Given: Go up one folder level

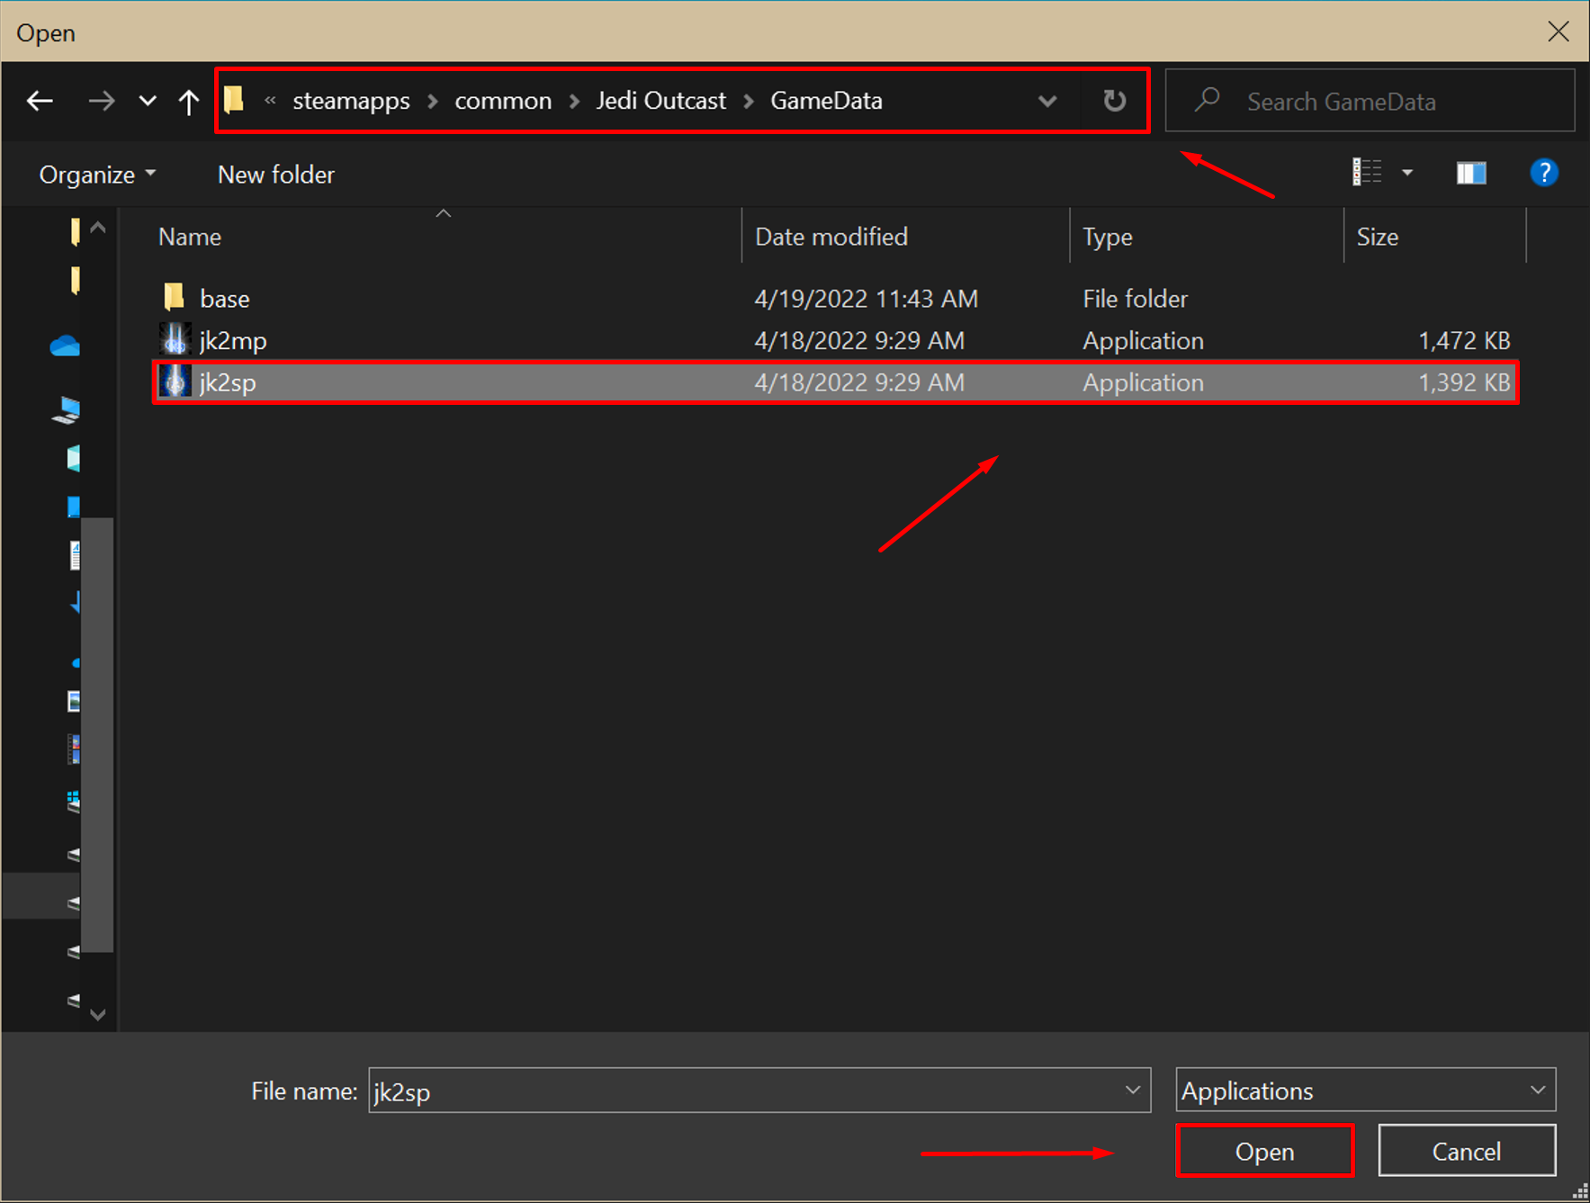Looking at the screenshot, I should 188,101.
